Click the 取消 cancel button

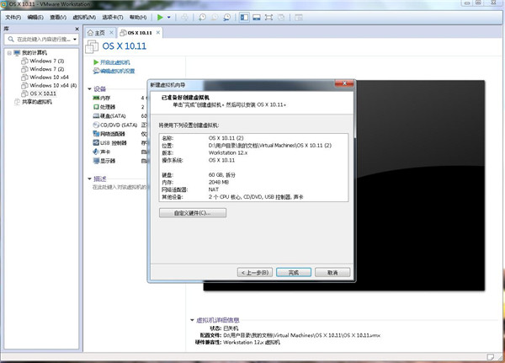pos(332,272)
